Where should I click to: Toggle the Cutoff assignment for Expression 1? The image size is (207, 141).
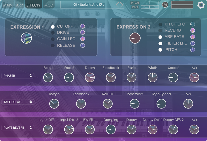[53, 27]
